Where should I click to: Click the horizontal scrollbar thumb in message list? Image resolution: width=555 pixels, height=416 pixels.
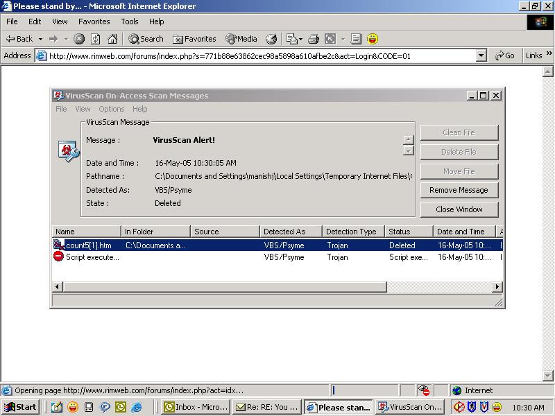(225, 286)
